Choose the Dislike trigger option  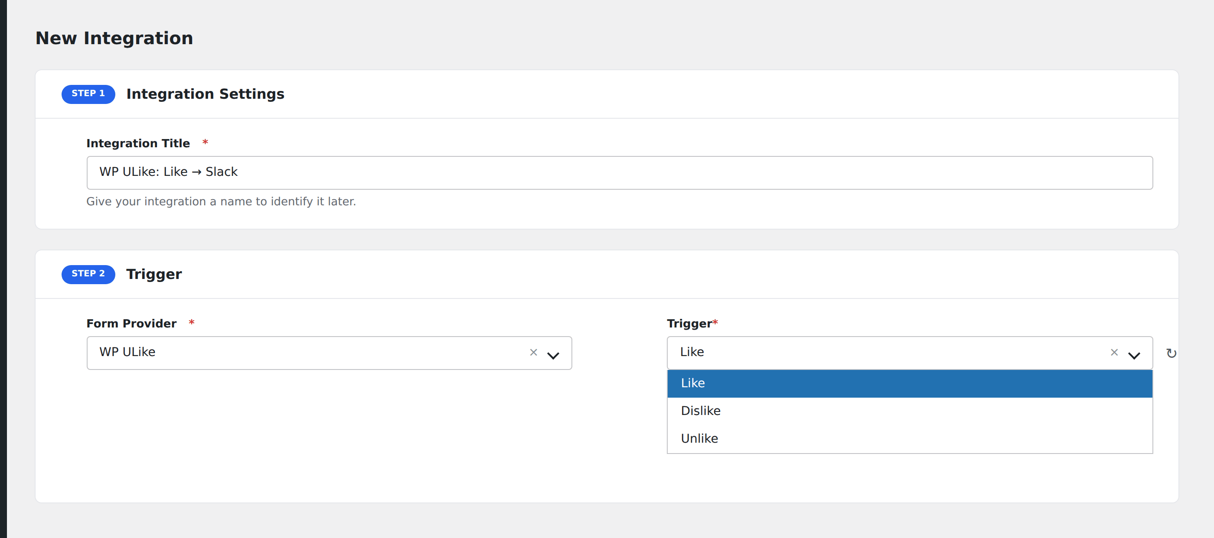pos(910,411)
